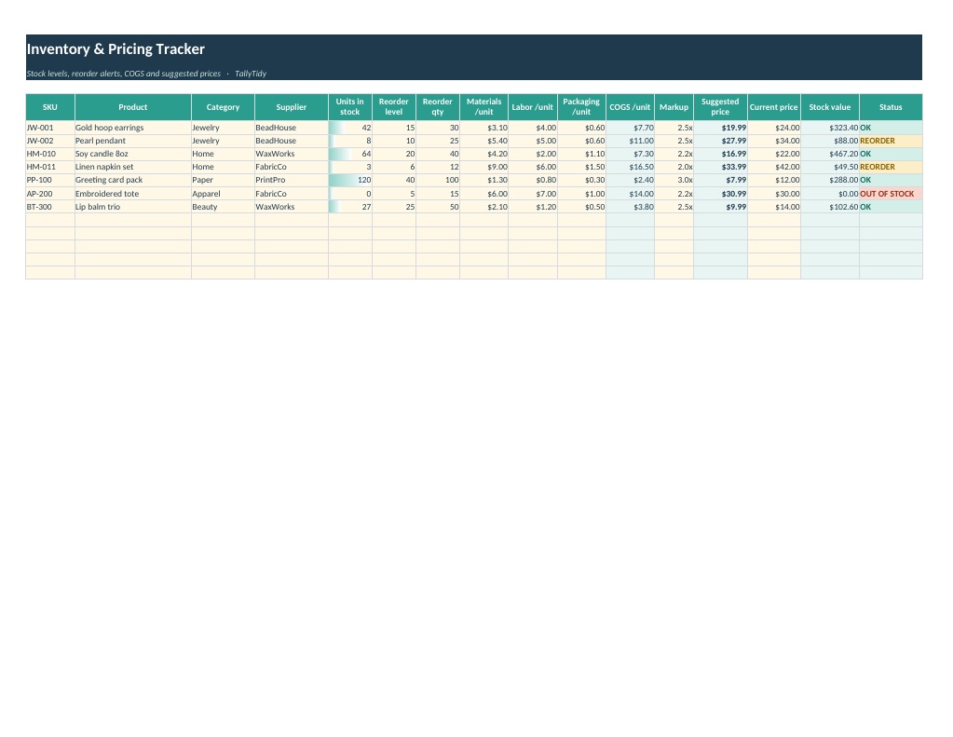Select the "Stock value" header
The height and width of the screenshot is (737, 953).
(830, 107)
